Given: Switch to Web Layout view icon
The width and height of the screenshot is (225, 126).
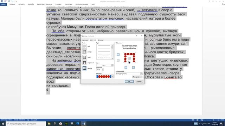Looking at the screenshot, I should [x=202, y=120].
